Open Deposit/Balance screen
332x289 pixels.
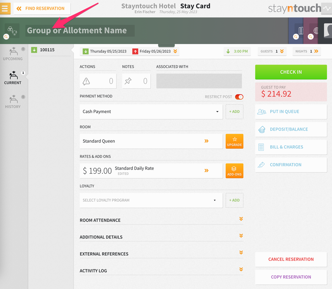point(291,129)
